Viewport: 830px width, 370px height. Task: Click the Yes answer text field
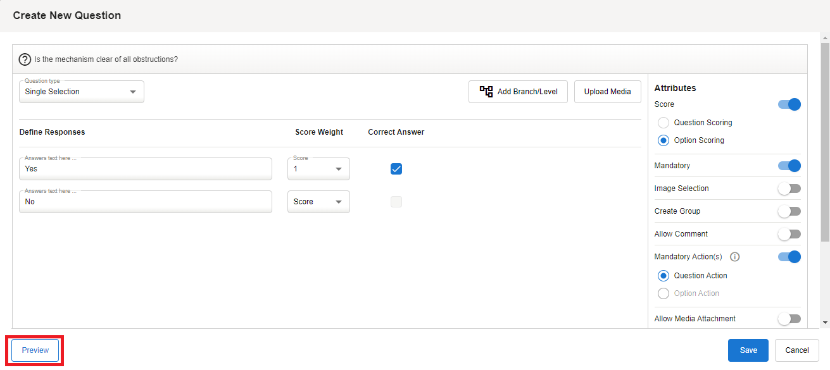tap(146, 169)
